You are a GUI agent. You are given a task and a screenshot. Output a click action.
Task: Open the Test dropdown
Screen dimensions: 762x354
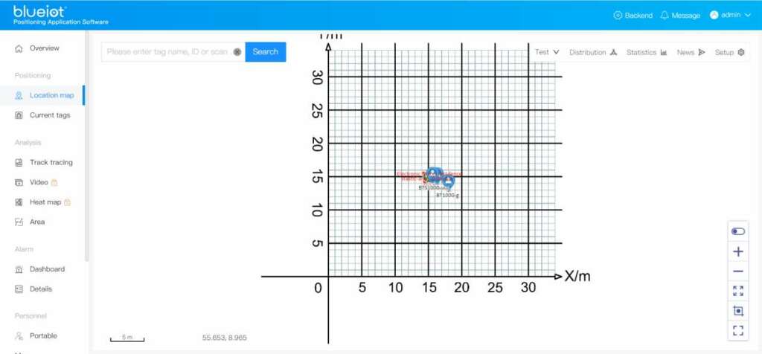(547, 52)
